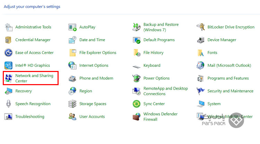The image size is (260, 144).
Task: Click the Security and Maintenance link
Action: coord(230,91)
